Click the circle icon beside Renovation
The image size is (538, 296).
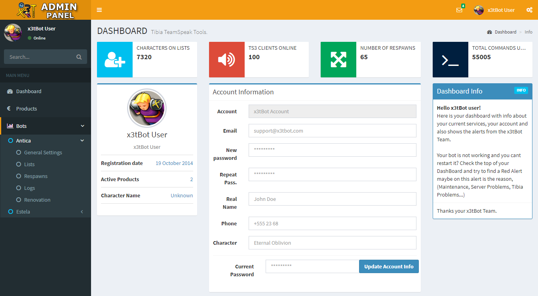pos(19,200)
